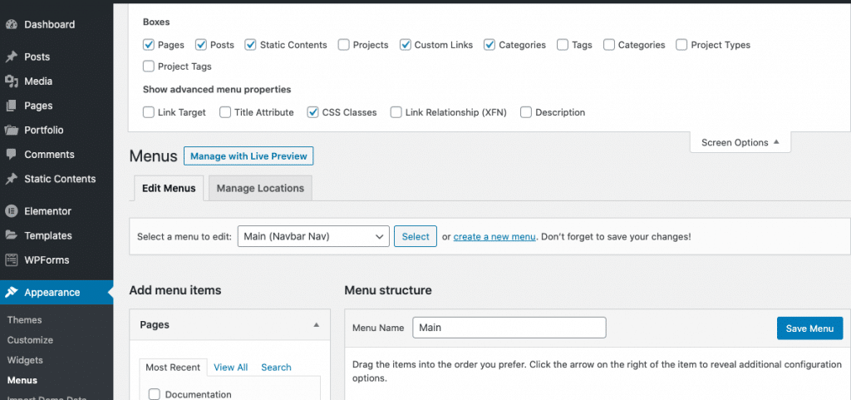Select the Most Recent tab
The image size is (851, 400).
pyautogui.click(x=173, y=368)
